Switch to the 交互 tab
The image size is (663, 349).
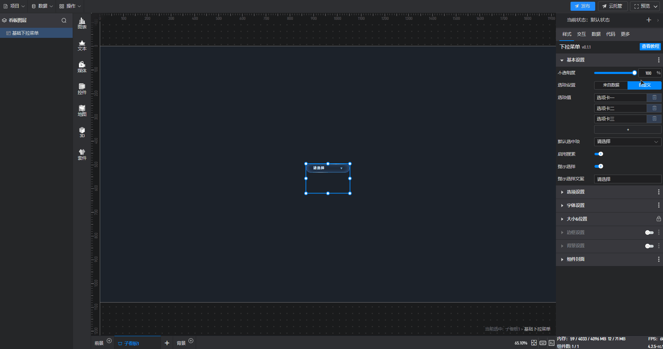click(x=581, y=34)
